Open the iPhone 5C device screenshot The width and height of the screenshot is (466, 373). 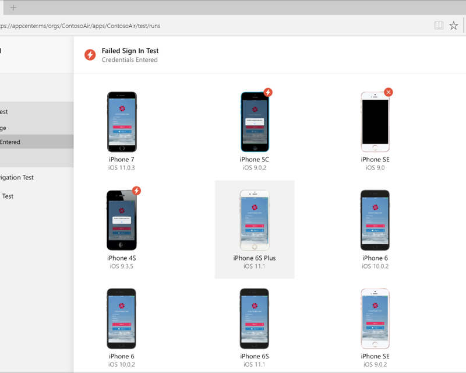point(255,122)
